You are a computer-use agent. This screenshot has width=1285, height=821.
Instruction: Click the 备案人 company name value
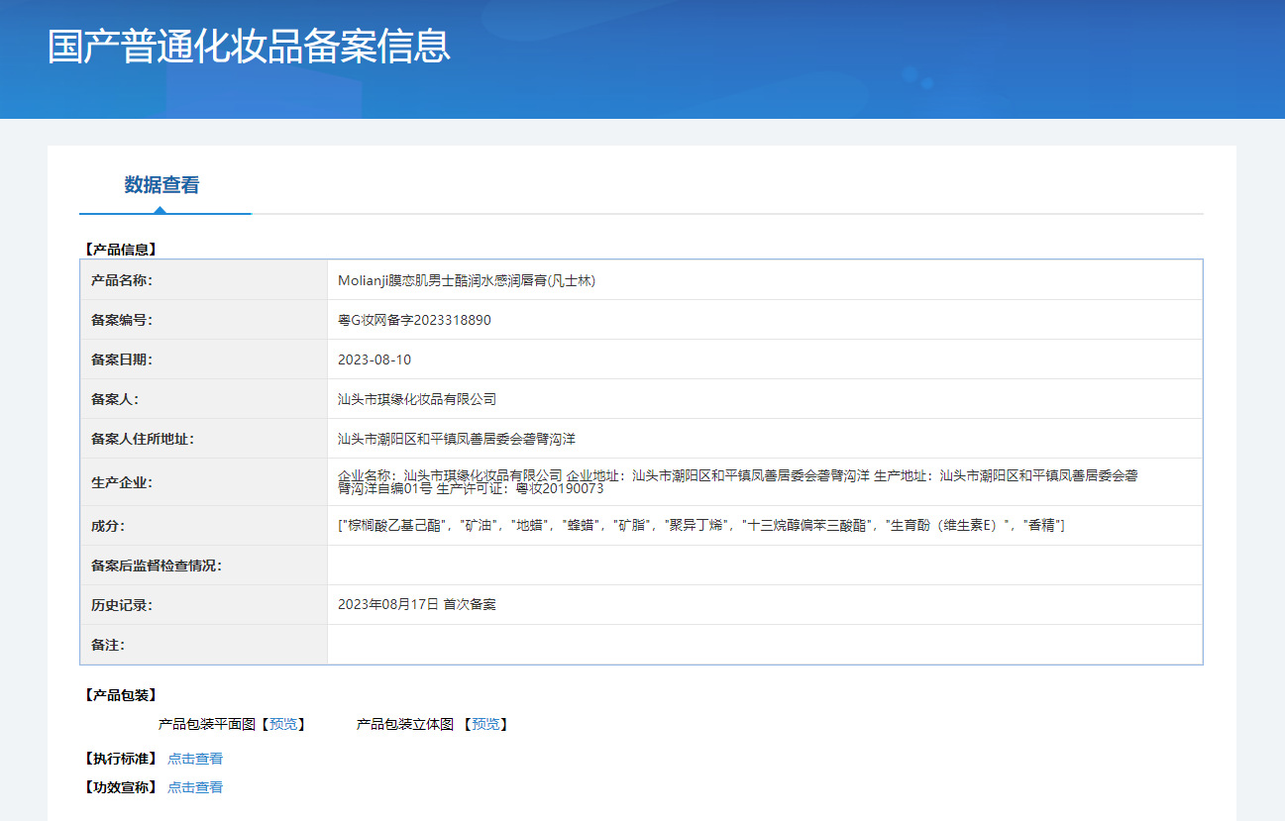click(416, 399)
